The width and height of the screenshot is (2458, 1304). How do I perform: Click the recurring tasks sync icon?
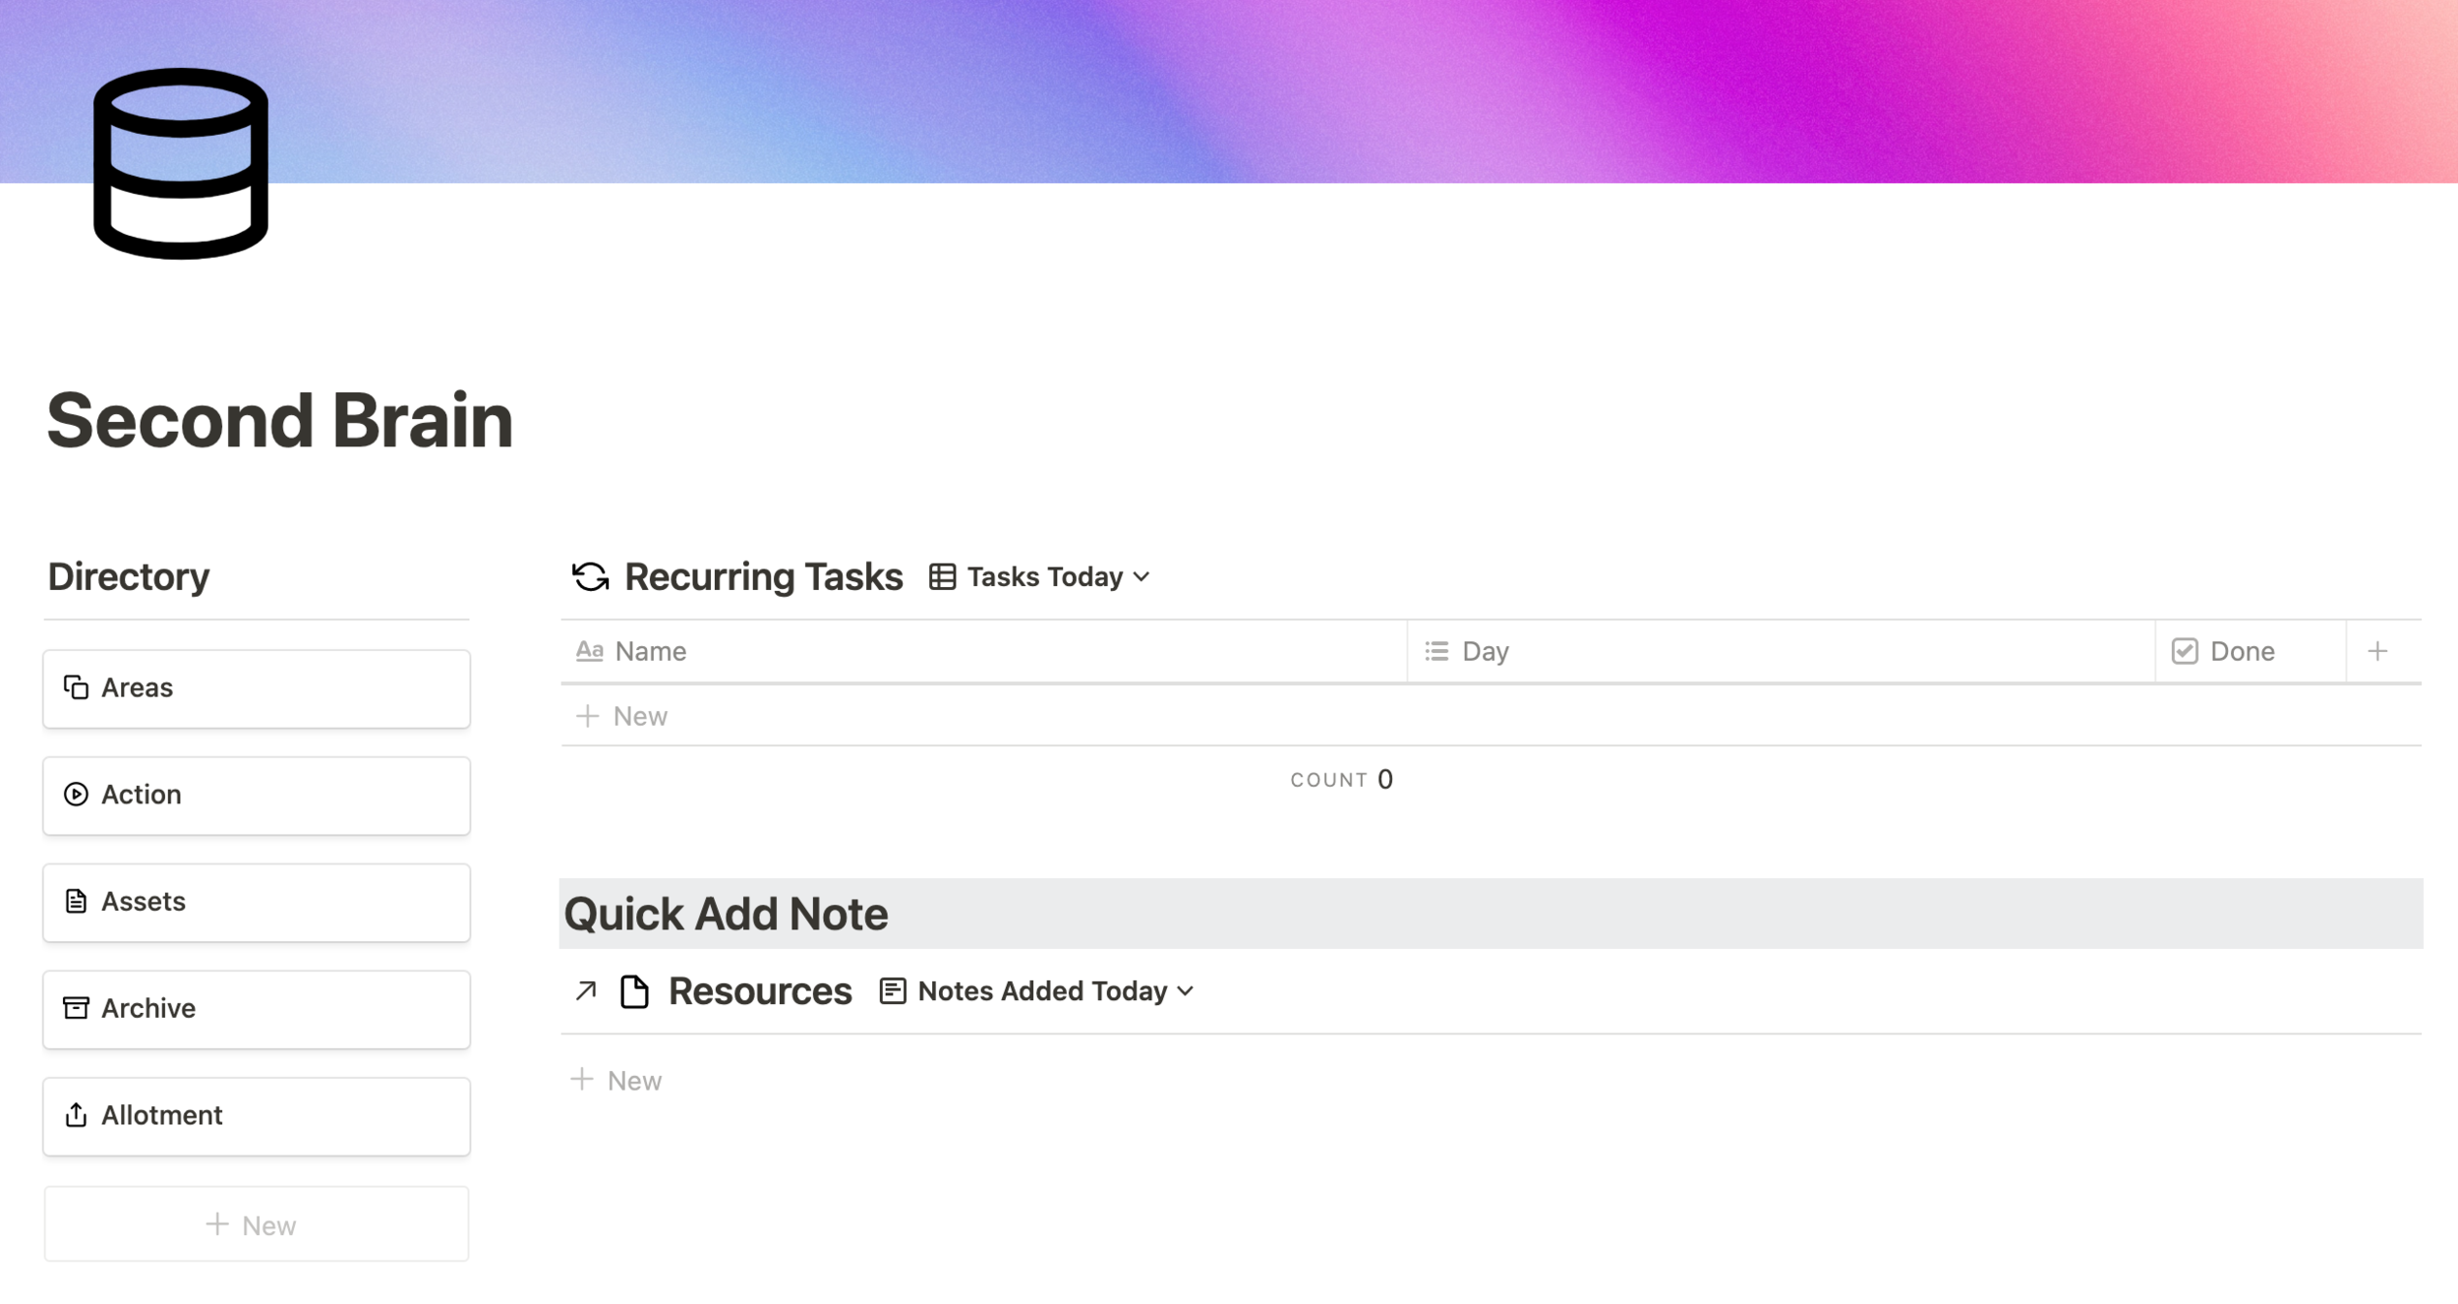589,575
